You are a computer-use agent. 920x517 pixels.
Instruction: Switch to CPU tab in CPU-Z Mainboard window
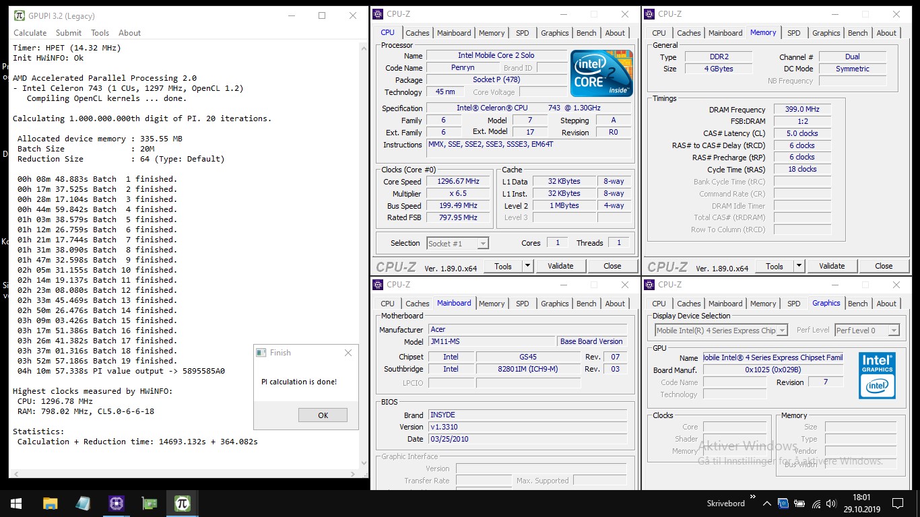pyautogui.click(x=388, y=304)
